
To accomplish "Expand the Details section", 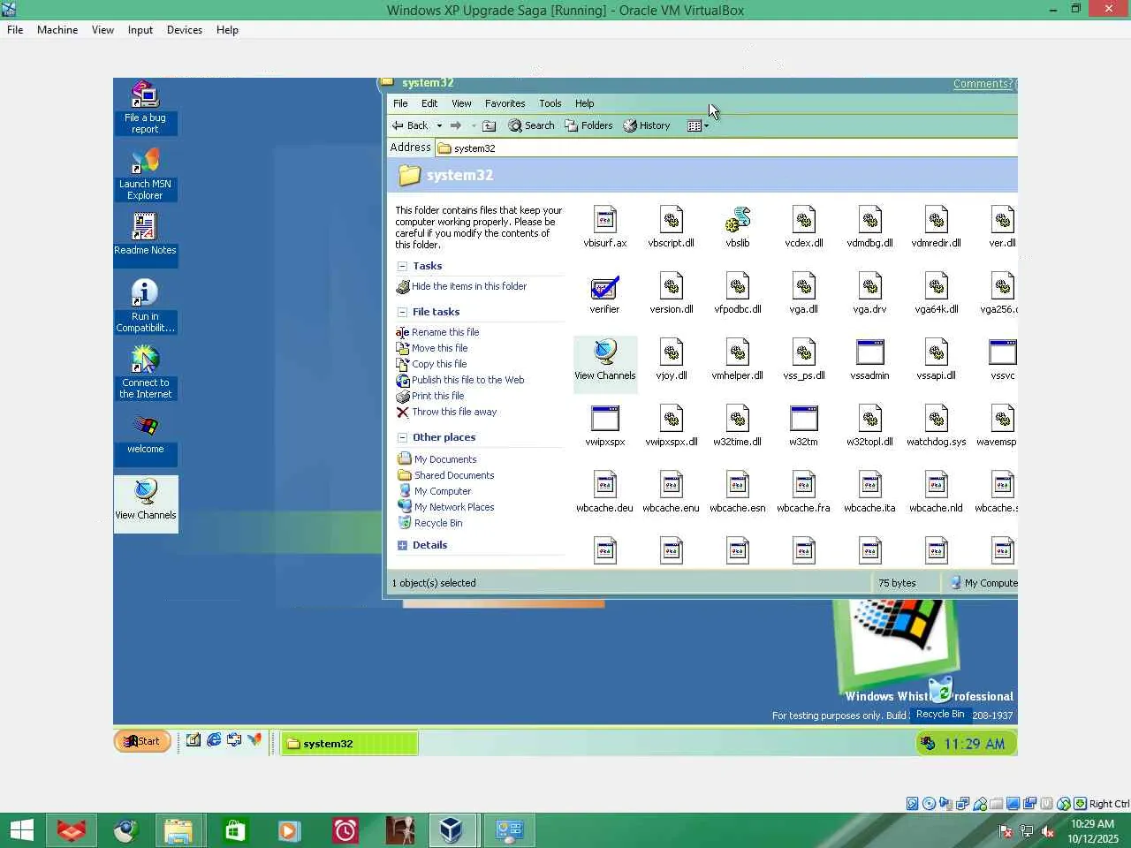I will (402, 545).
